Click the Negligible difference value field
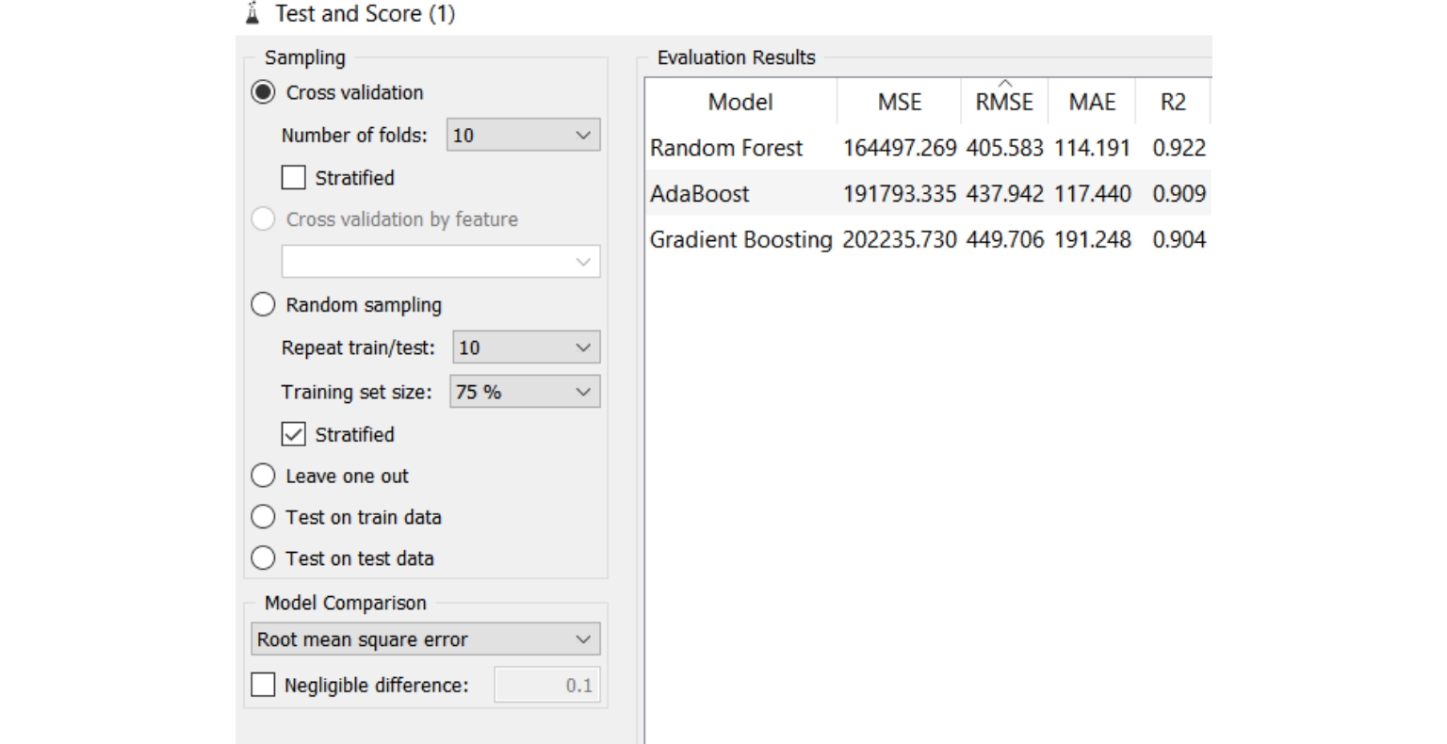The height and width of the screenshot is (744, 1447). [546, 685]
